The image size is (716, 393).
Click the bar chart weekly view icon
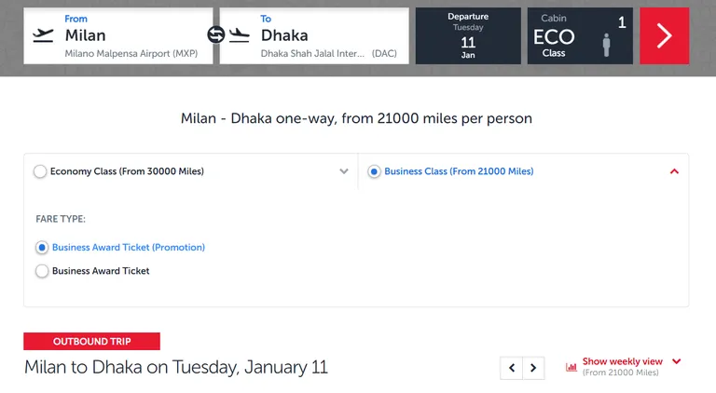tap(571, 367)
